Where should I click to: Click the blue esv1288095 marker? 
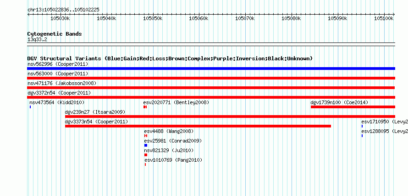pyautogui.click(x=362, y=136)
